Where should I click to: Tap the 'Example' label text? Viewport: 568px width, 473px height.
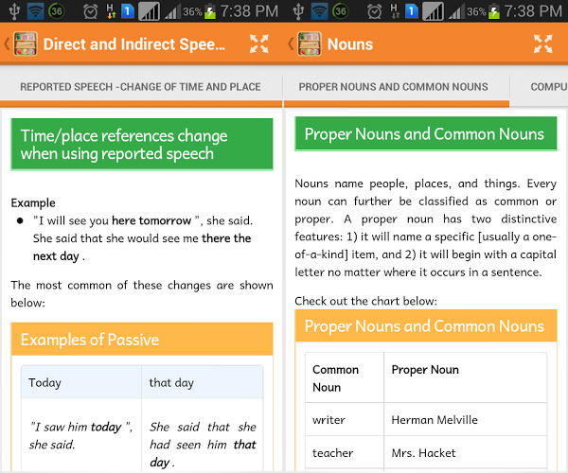click(x=33, y=203)
